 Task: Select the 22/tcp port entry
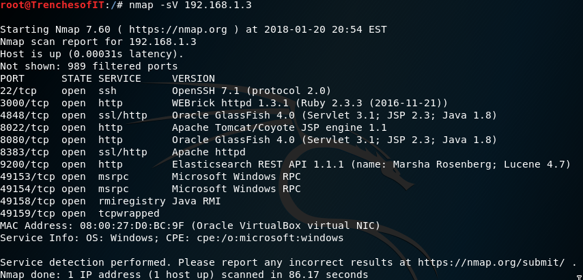coord(18,91)
